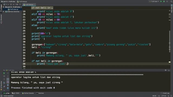The width and height of the screenshot is (173, 97).
Task: Click the 'gorengan' list assignment on line 31
Action: [x=91, y=44]
